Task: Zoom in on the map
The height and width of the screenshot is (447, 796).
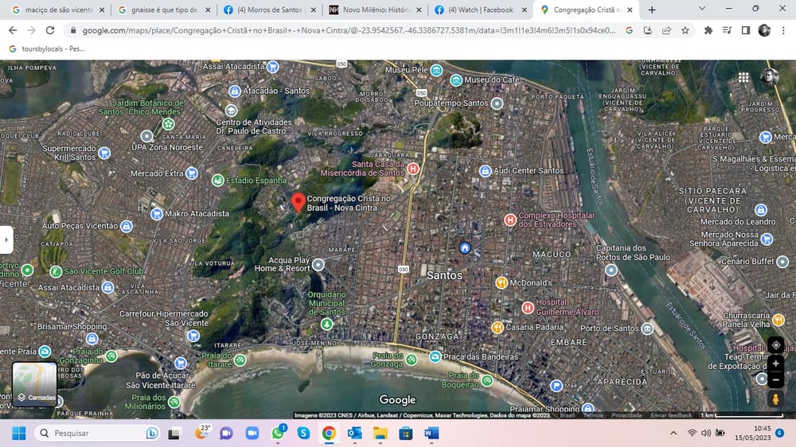Action: pos(775,363)
